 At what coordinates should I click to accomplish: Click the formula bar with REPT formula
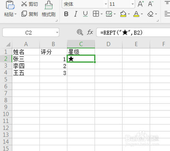click(x=133, y=32)
